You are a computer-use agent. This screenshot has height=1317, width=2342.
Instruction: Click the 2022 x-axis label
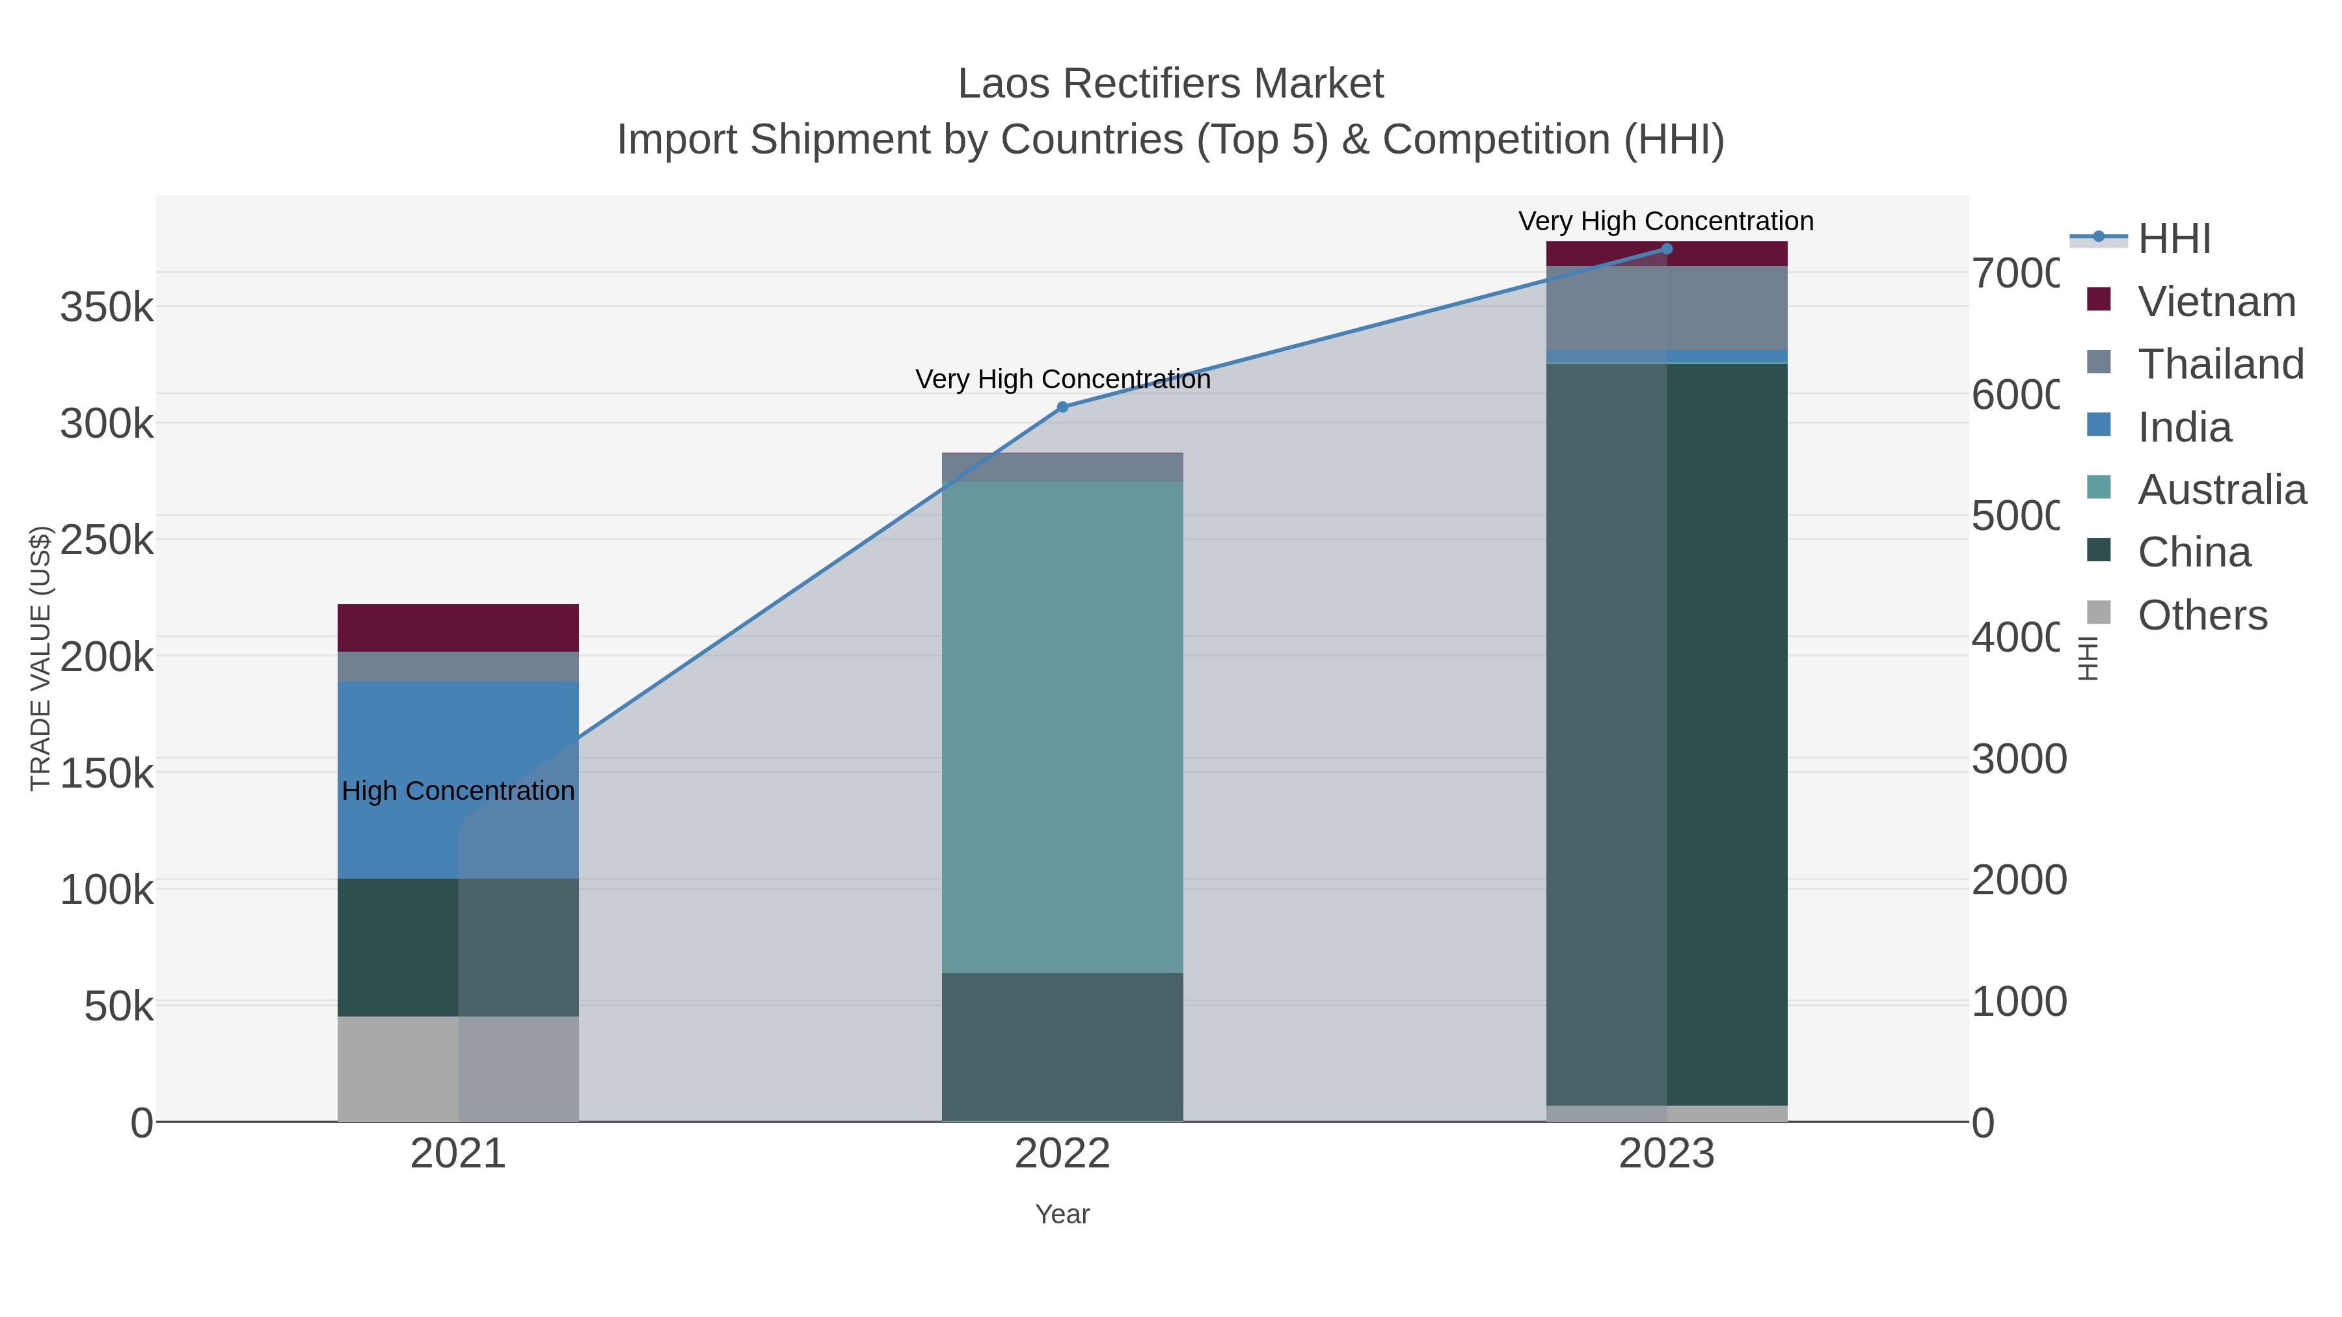[x=1062, y=1154]
